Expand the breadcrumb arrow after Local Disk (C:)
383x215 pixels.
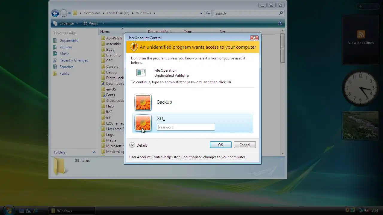point(133,13)
